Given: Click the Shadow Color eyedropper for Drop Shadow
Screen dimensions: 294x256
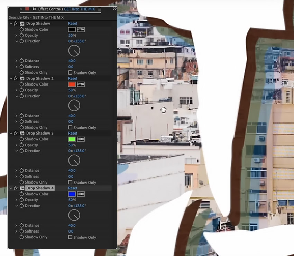Looking at the screenshot, I should tap(81, 29).
